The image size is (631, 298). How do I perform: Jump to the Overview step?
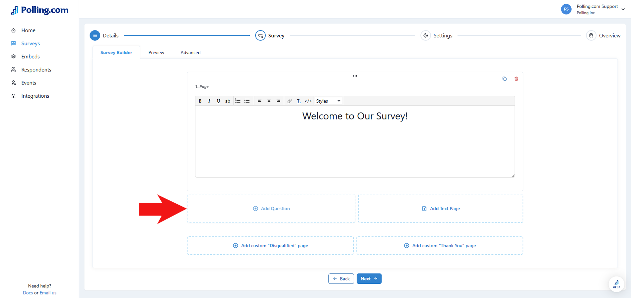coord(603,35)
